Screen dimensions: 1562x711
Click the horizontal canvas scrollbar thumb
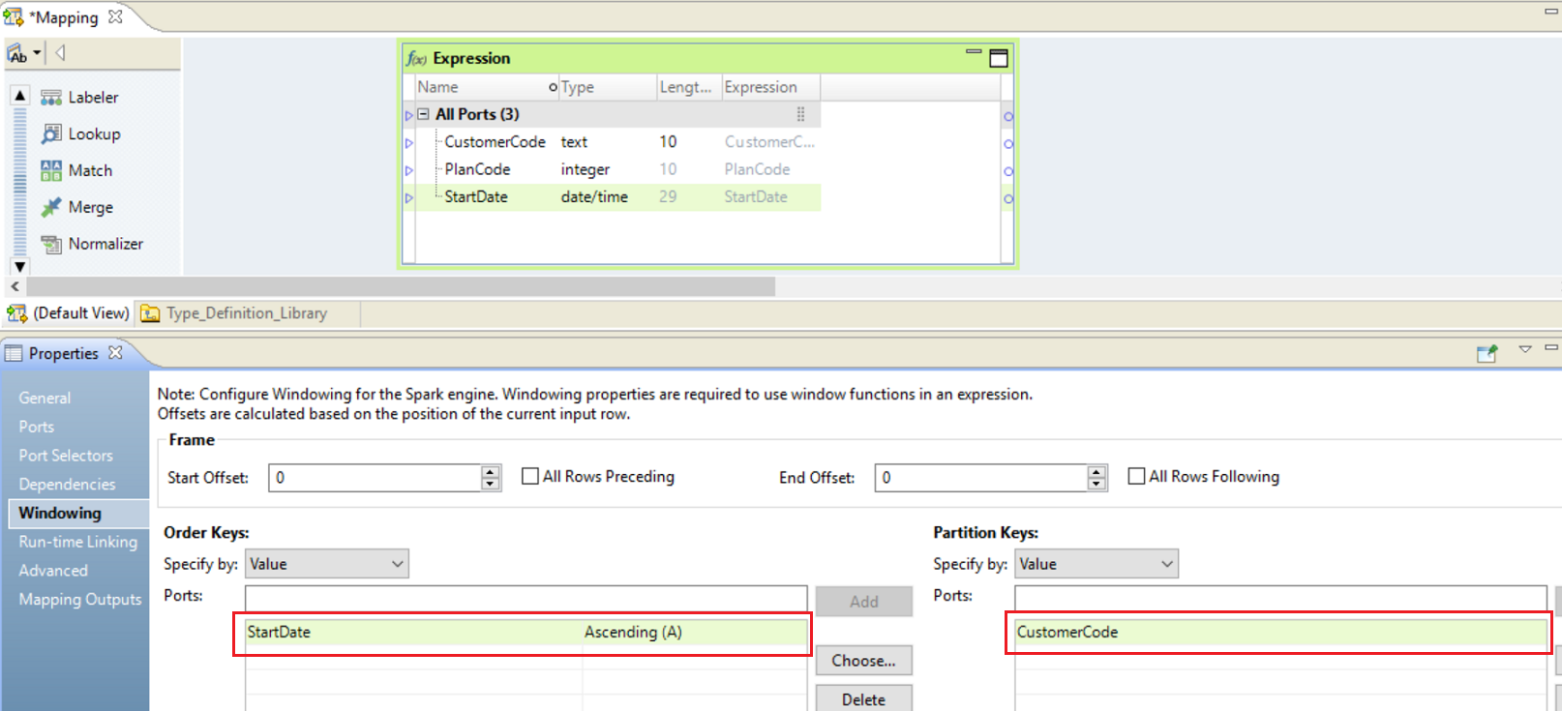(x=401, y=286)
